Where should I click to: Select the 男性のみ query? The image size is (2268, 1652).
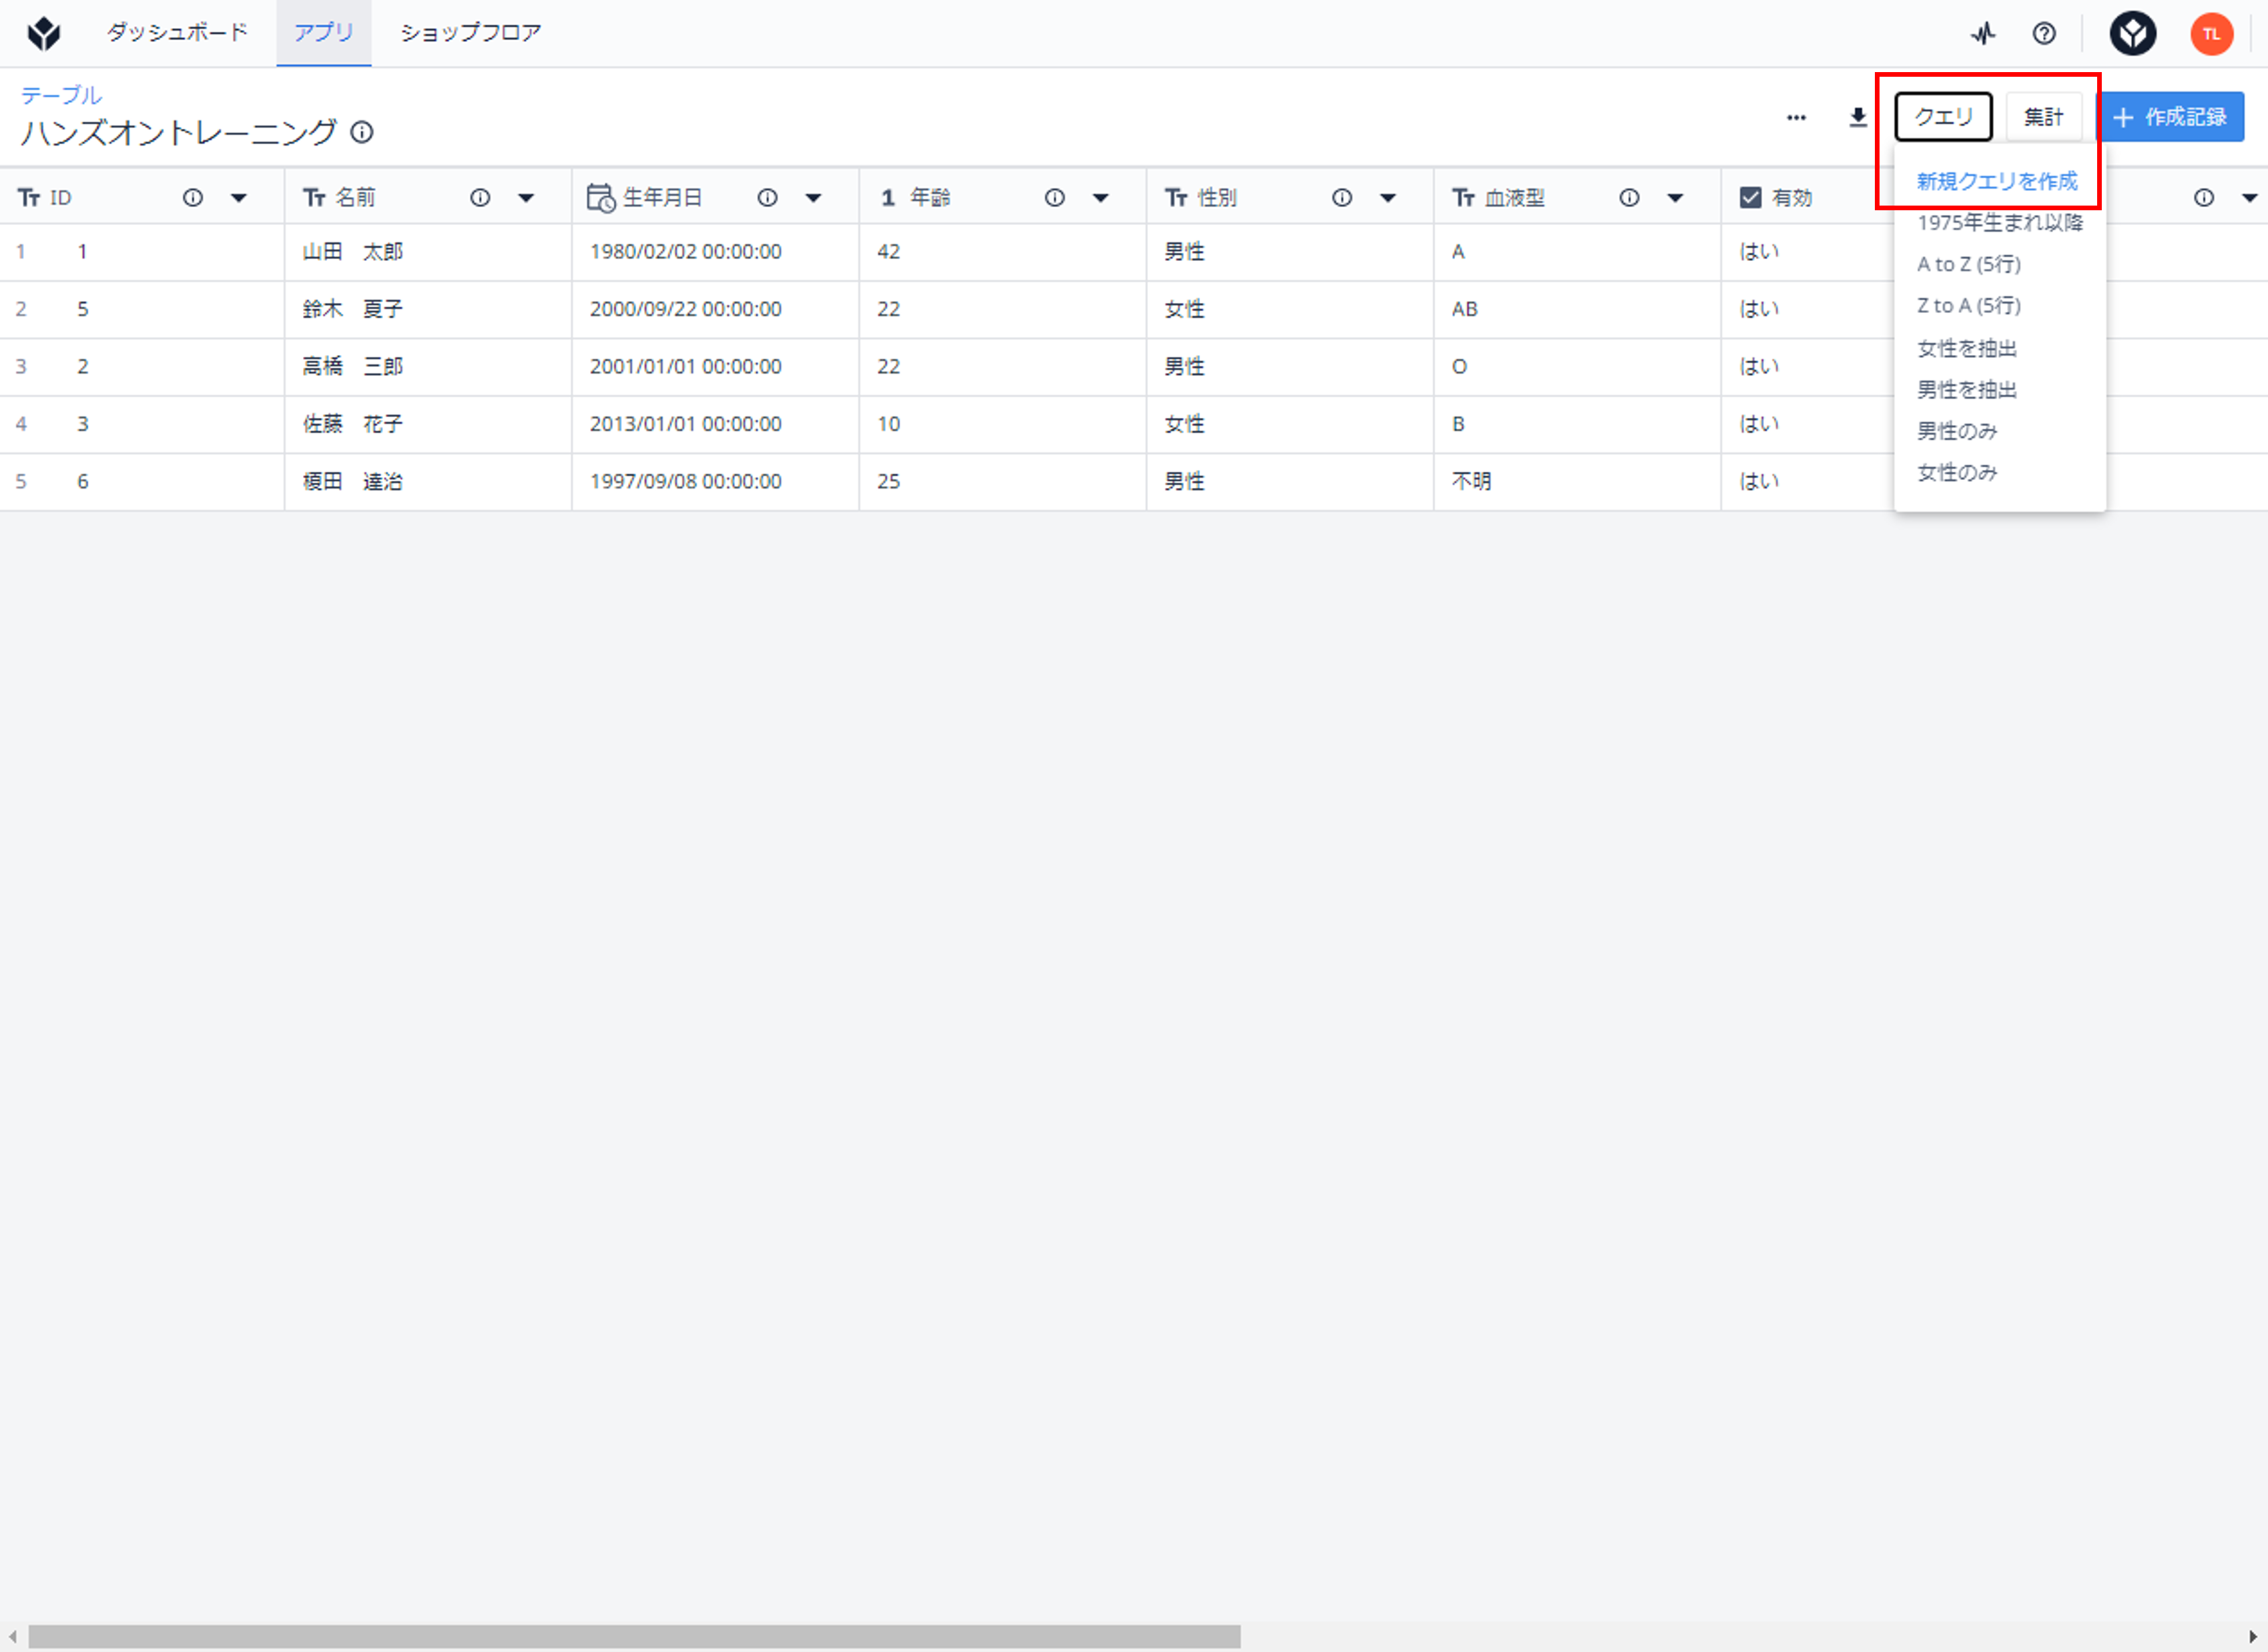point(1957,431)
